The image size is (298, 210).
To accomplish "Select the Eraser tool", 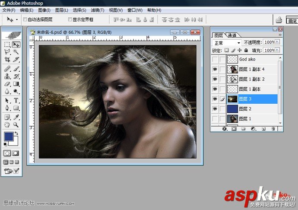I will [x=7, y=84].
